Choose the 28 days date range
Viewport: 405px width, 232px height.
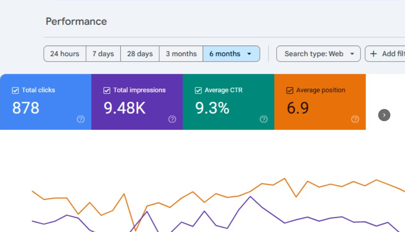140,54
